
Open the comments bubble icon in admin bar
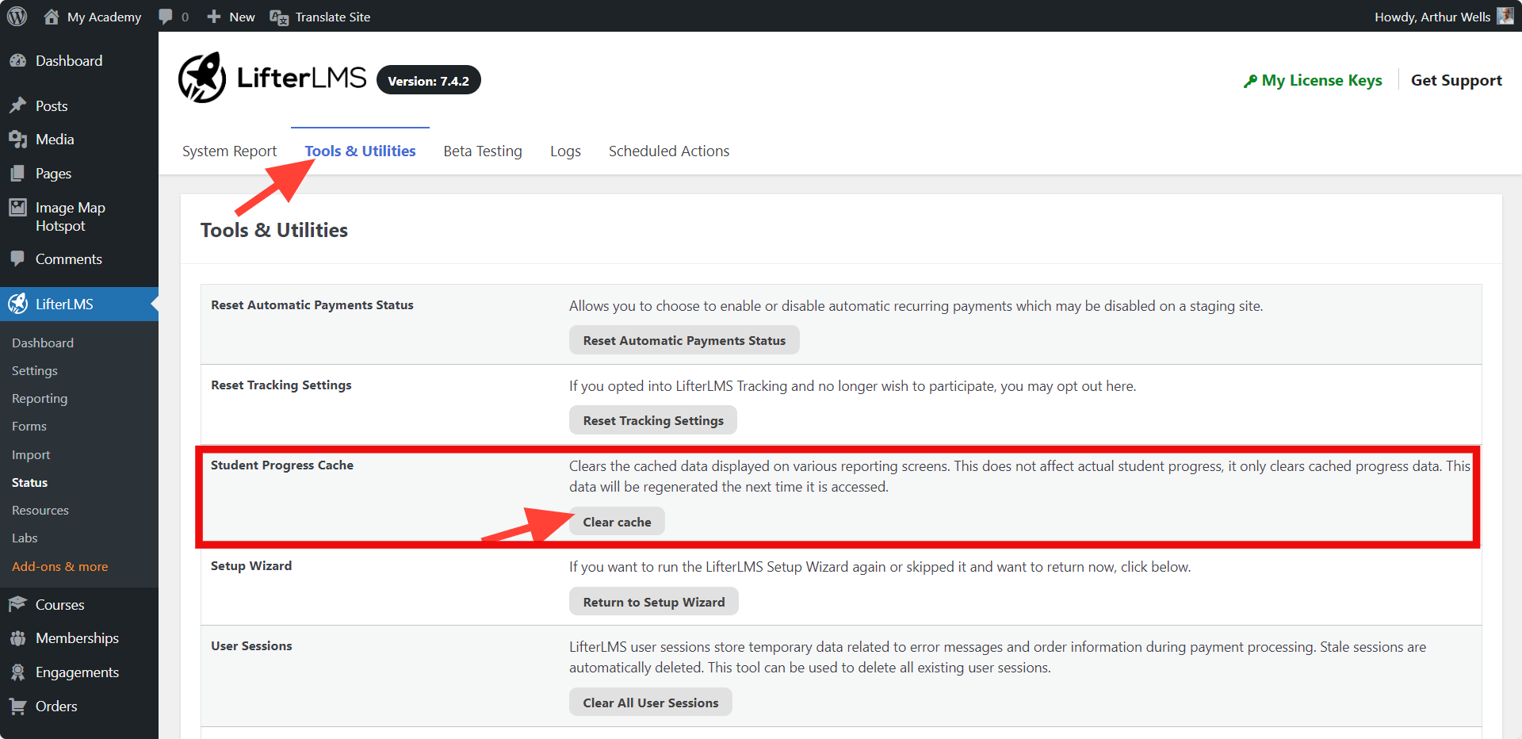[166, 17]
